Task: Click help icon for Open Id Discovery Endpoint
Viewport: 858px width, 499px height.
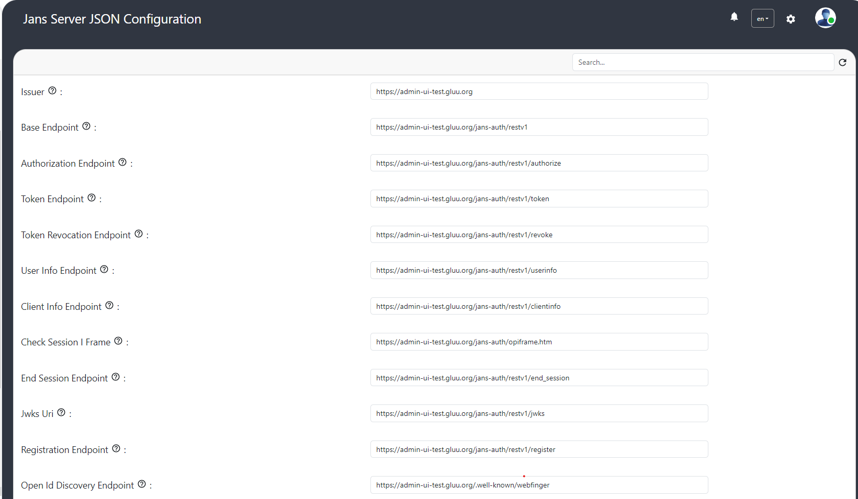Action: pyautogui.click(x=142, y=484)
